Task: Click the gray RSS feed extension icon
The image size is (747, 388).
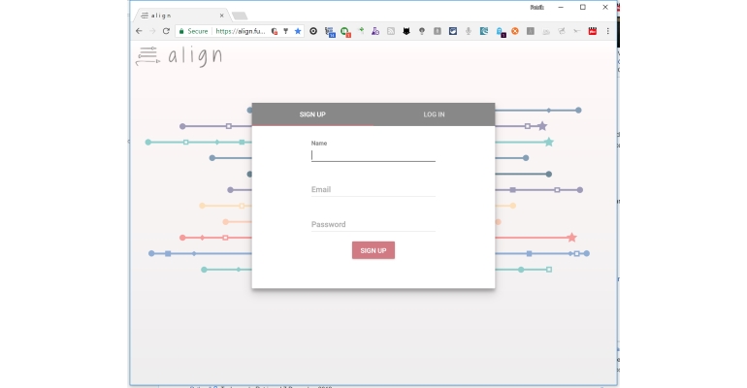Action: 391,31
